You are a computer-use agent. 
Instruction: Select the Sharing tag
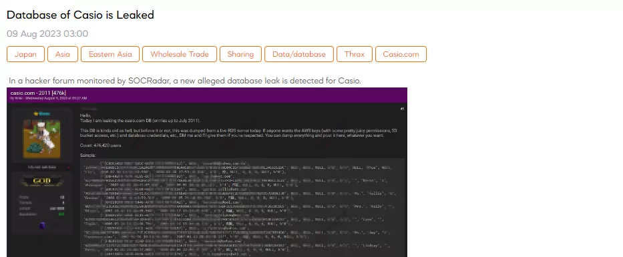[240, 54]
